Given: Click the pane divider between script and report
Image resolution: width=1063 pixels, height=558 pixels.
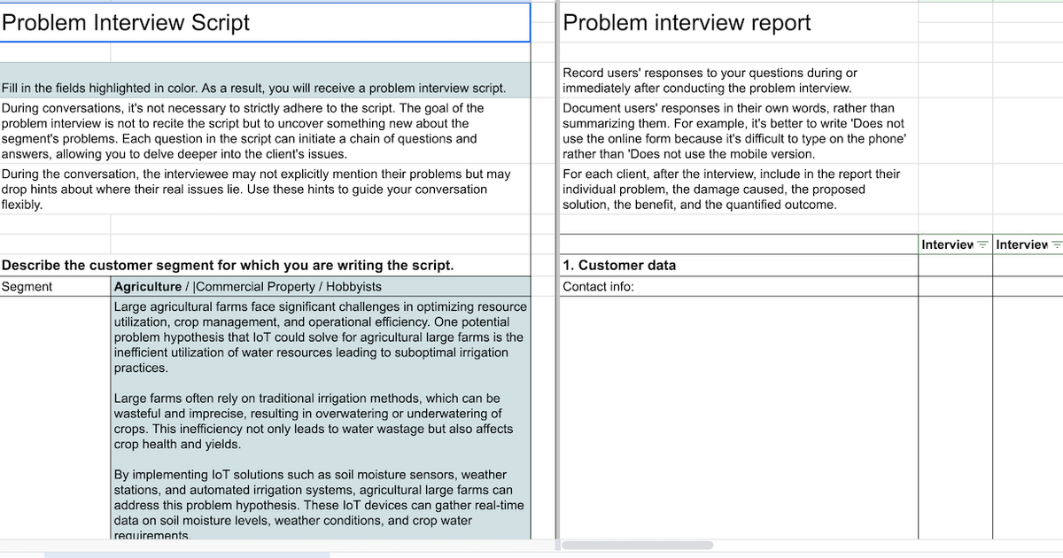Looking at the screenshot, I should pos(555,266).
